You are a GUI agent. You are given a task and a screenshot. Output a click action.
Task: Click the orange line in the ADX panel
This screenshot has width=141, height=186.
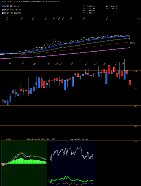coord(71,184)
